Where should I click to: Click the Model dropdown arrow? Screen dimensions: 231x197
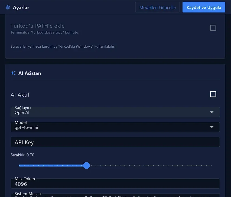(x=212, y=127)
